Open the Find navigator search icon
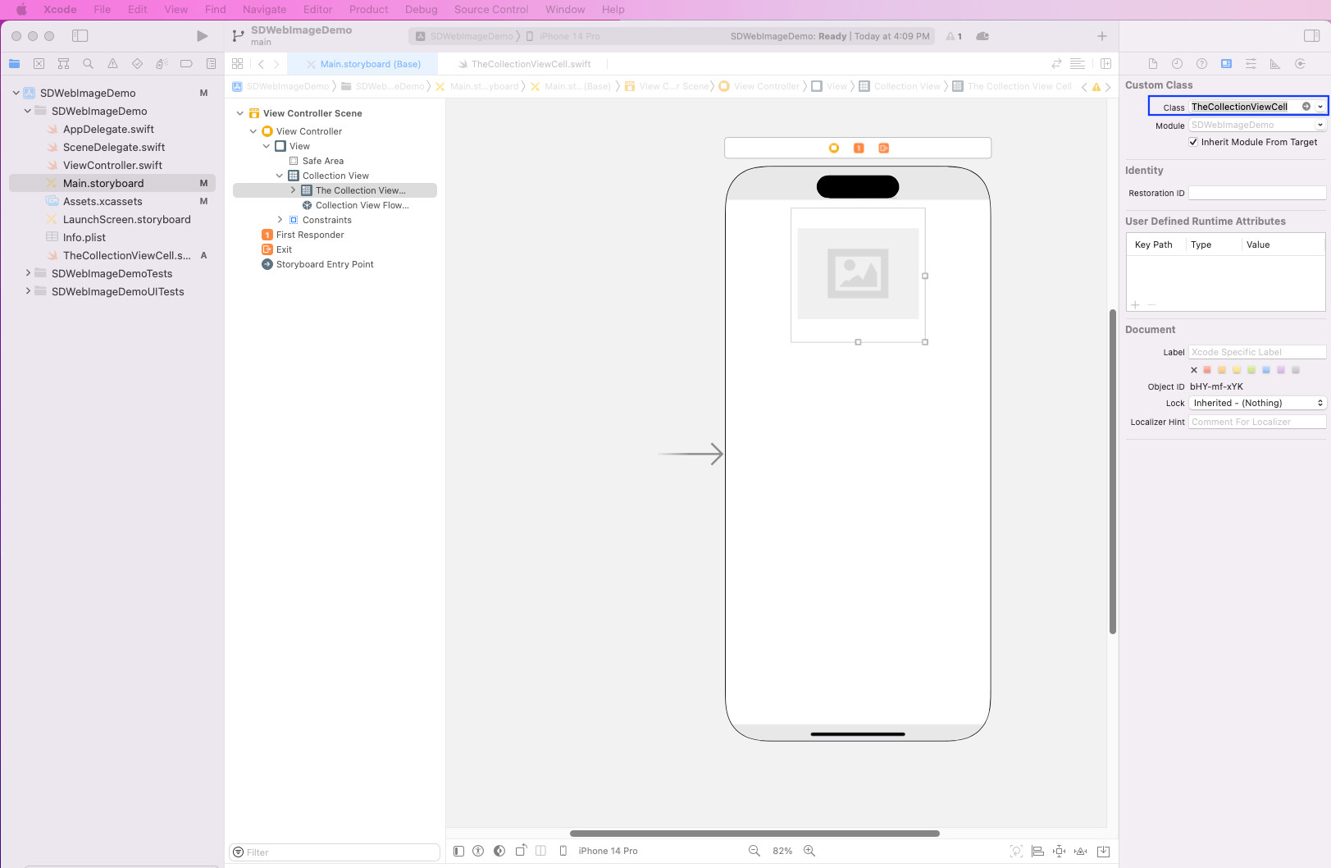 tap(88, 64)
